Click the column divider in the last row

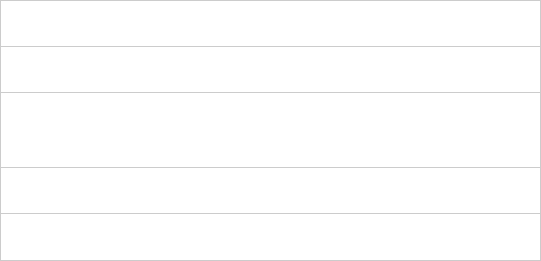(126, 236)
